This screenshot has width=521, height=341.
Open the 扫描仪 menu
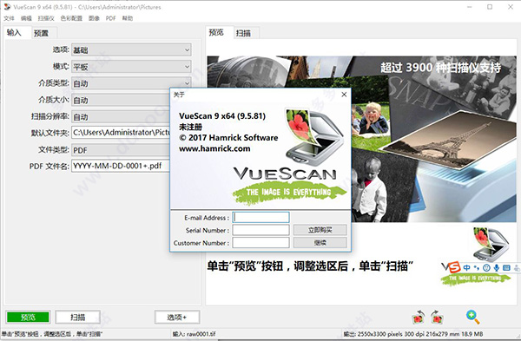(46, 18)
